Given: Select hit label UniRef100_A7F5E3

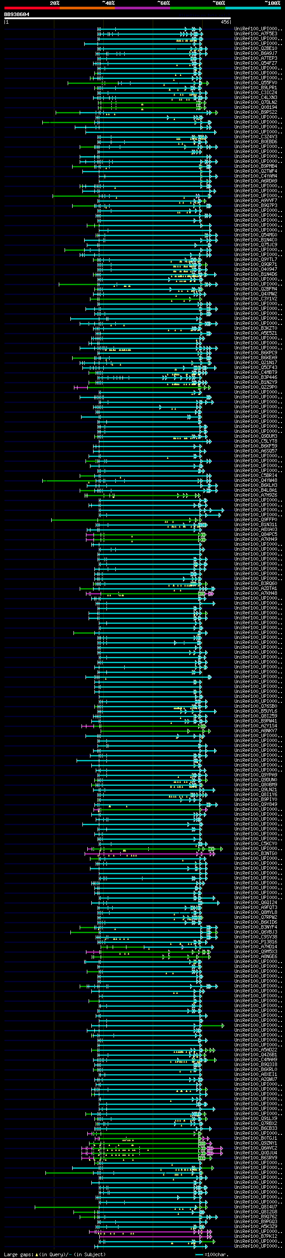Looking at the screenshot, I should [x=256, y=34].
